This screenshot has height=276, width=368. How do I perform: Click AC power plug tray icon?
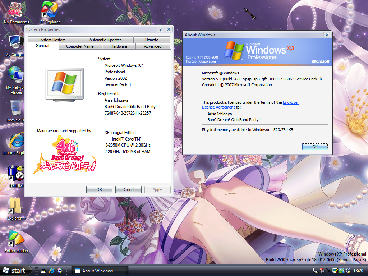point(316,271)
